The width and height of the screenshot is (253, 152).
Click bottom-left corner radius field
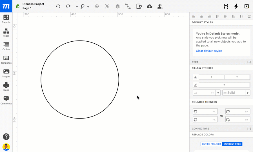(205, 119)
